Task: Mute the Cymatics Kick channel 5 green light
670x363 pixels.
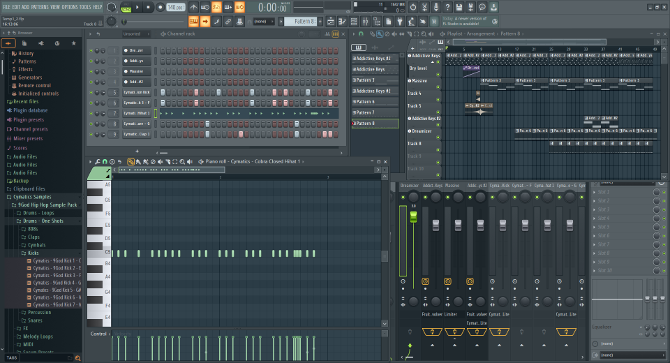Action: point(91,92)
